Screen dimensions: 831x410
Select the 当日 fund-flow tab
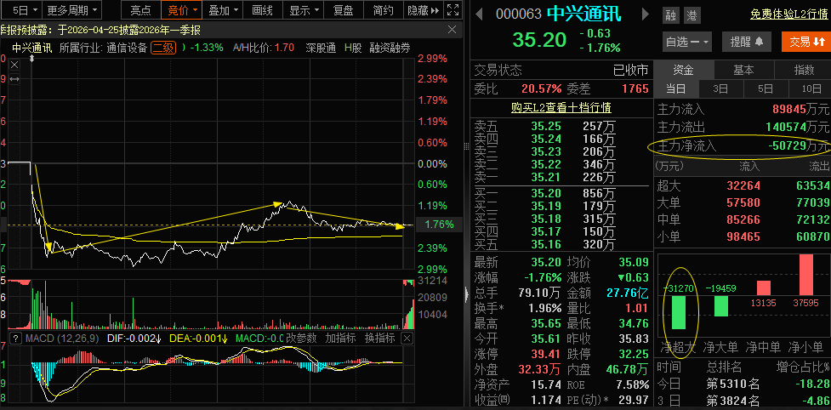click(676, 88)
